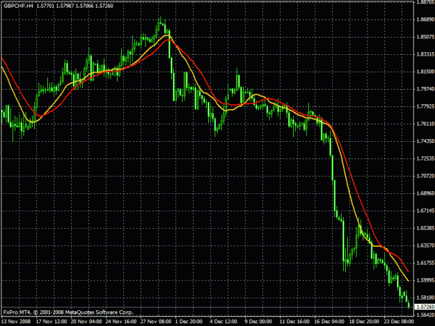
Task: Click the price label 1.83315
Action: tap(425, 54)
